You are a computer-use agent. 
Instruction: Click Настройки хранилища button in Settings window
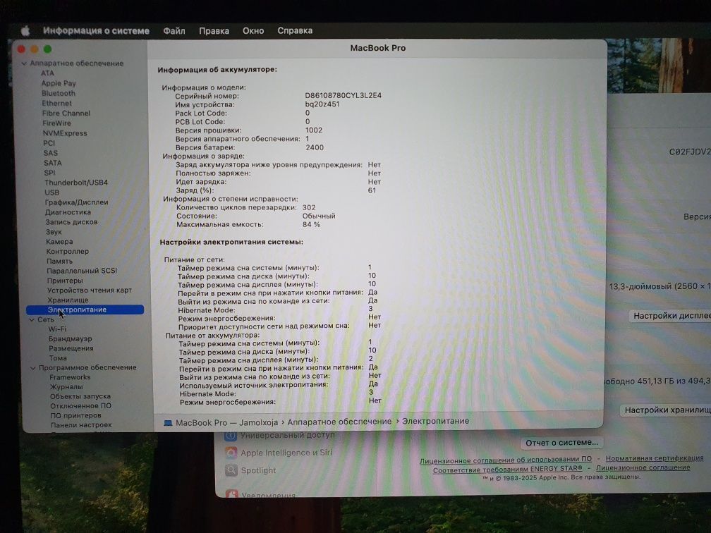pos(666,410)
